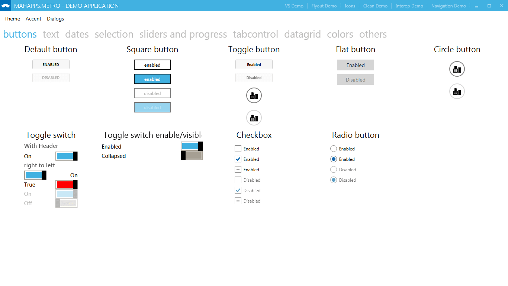Uncheck the ticked Enabled checkbox
Image resolution: width=508 pixels, height=286 pixels.
click(238, 159)
